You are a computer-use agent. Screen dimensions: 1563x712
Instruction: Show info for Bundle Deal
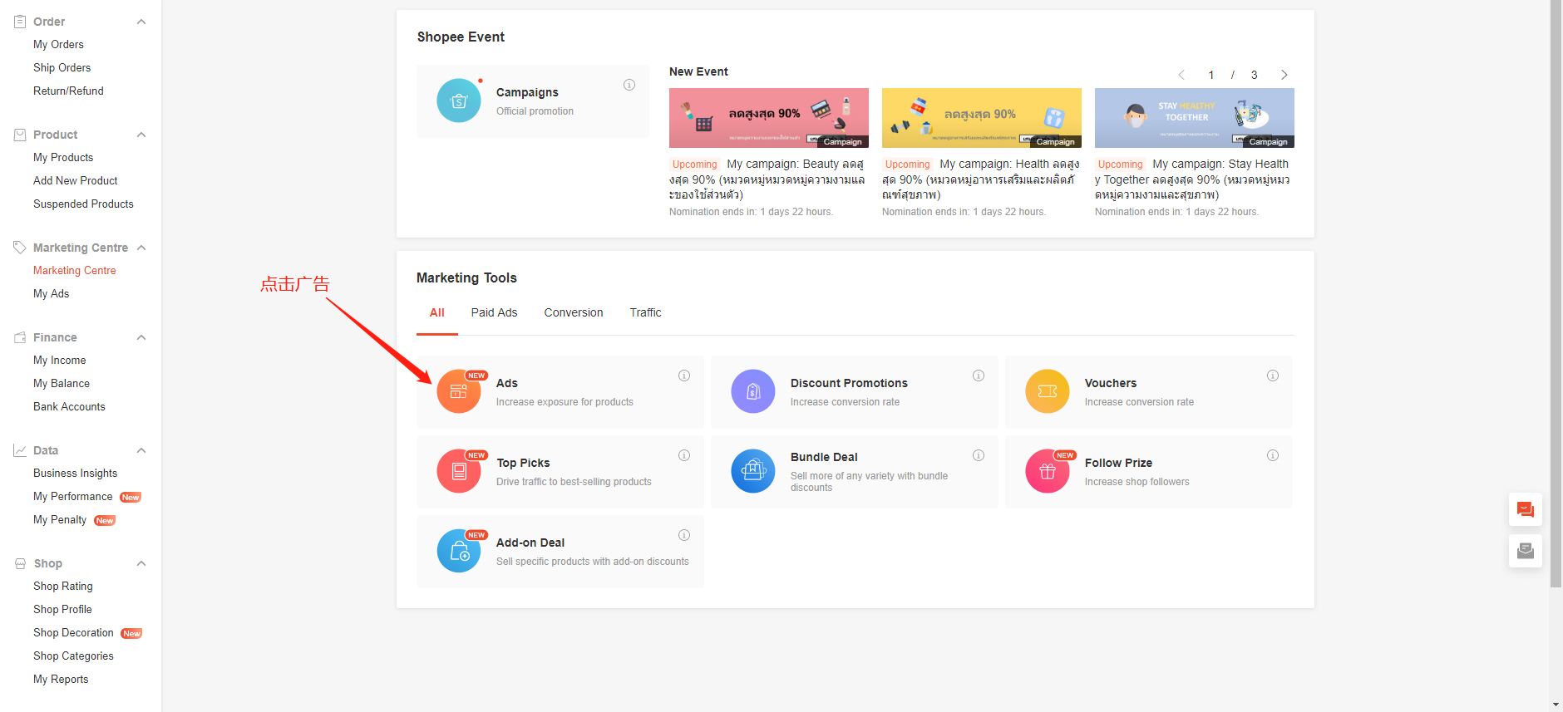tap(979, 455)
